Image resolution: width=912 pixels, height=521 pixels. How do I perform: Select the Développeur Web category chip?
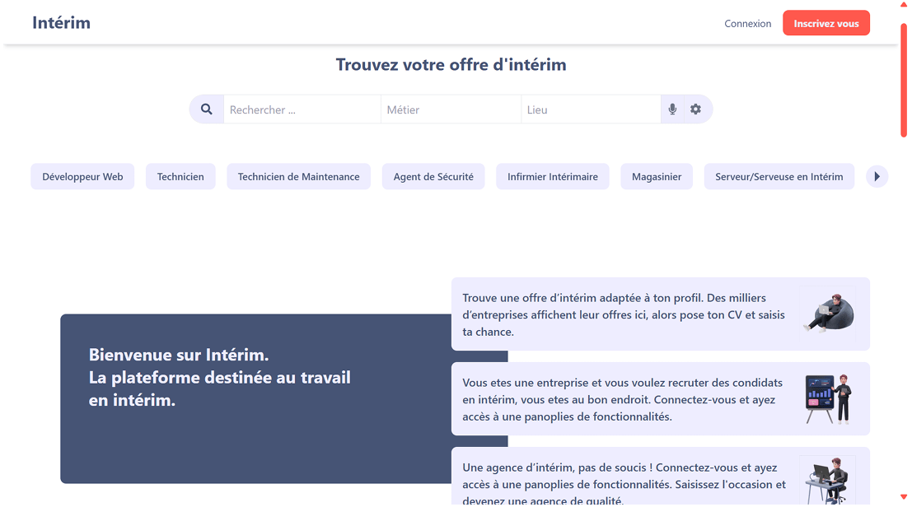82,177
